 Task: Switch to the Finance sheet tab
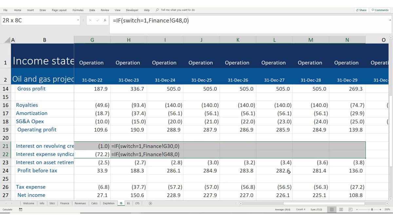65,203
